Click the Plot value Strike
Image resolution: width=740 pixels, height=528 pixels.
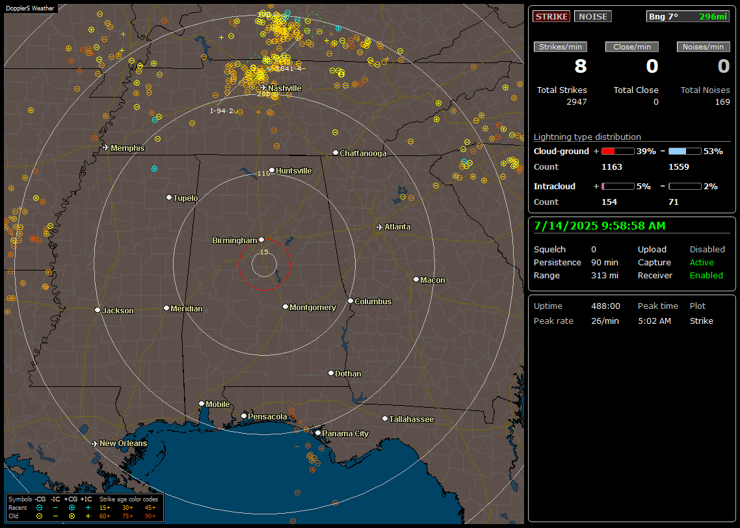pyautogui.click(x=701, y=321)
